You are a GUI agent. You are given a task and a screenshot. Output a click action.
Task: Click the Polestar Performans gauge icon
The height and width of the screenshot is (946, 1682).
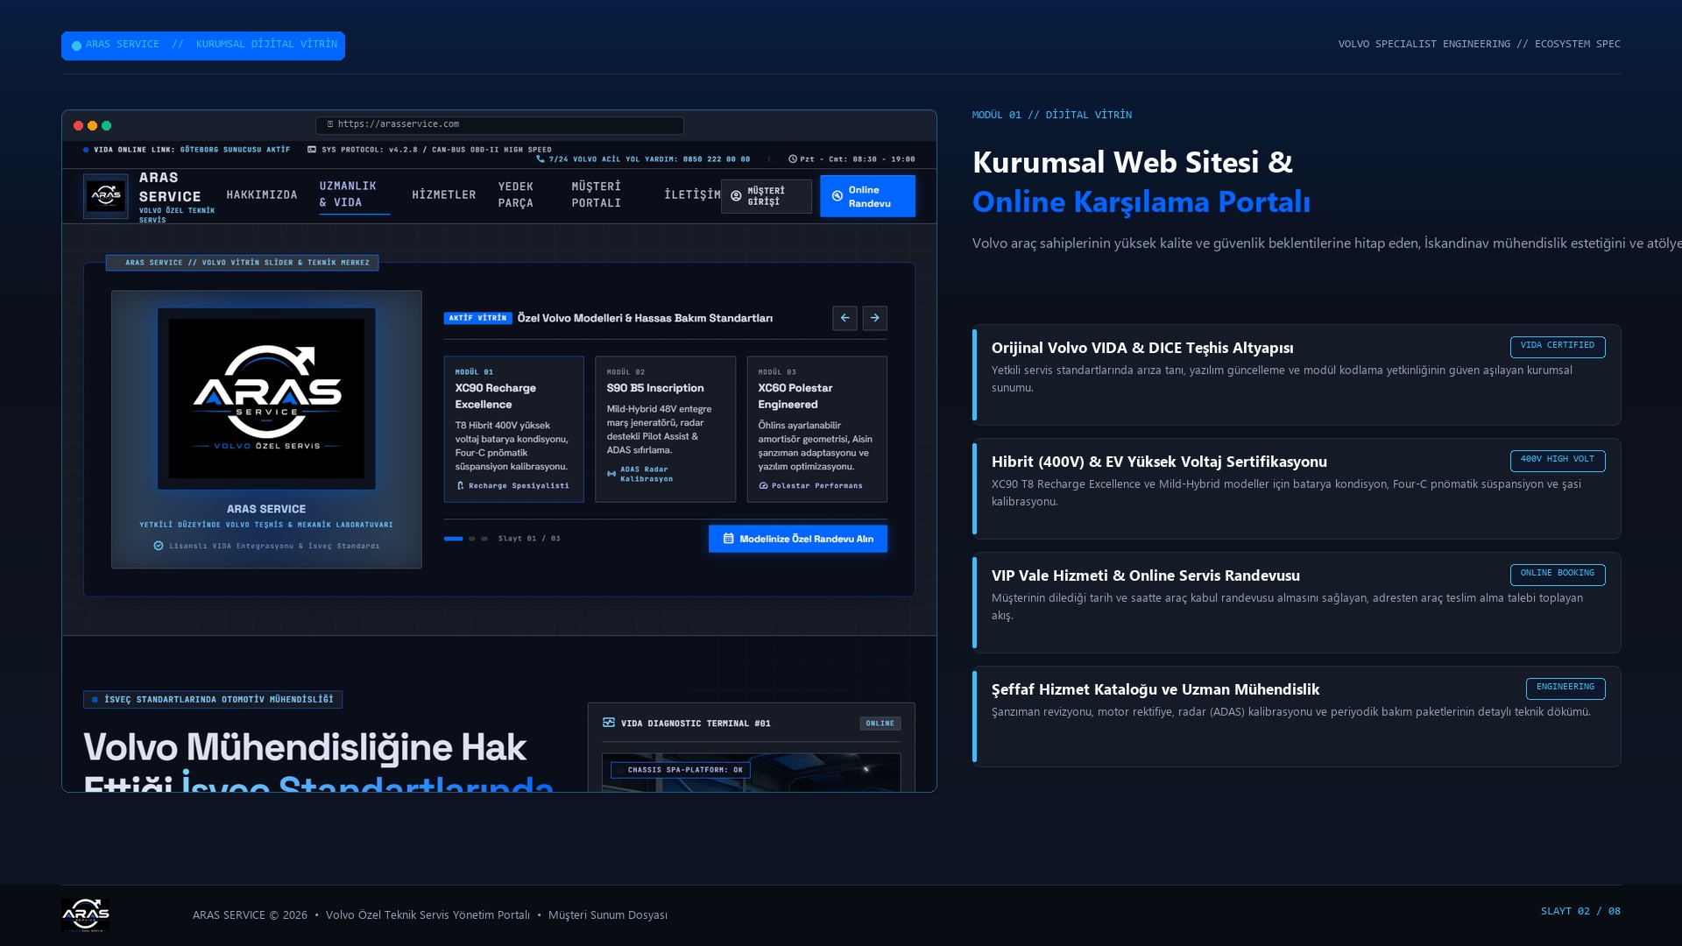pyautogui.click(x=763, y=485)
